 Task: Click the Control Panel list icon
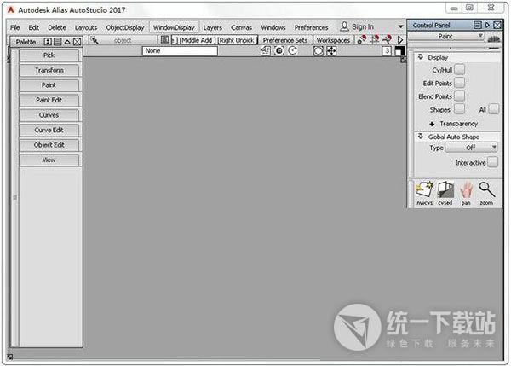(478, 25)
